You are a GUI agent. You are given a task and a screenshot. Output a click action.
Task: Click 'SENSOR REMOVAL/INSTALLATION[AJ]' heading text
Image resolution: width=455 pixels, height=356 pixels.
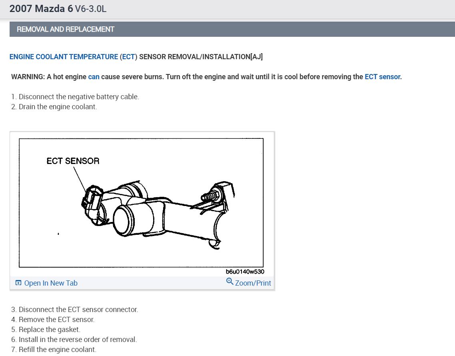click(201, 57)
